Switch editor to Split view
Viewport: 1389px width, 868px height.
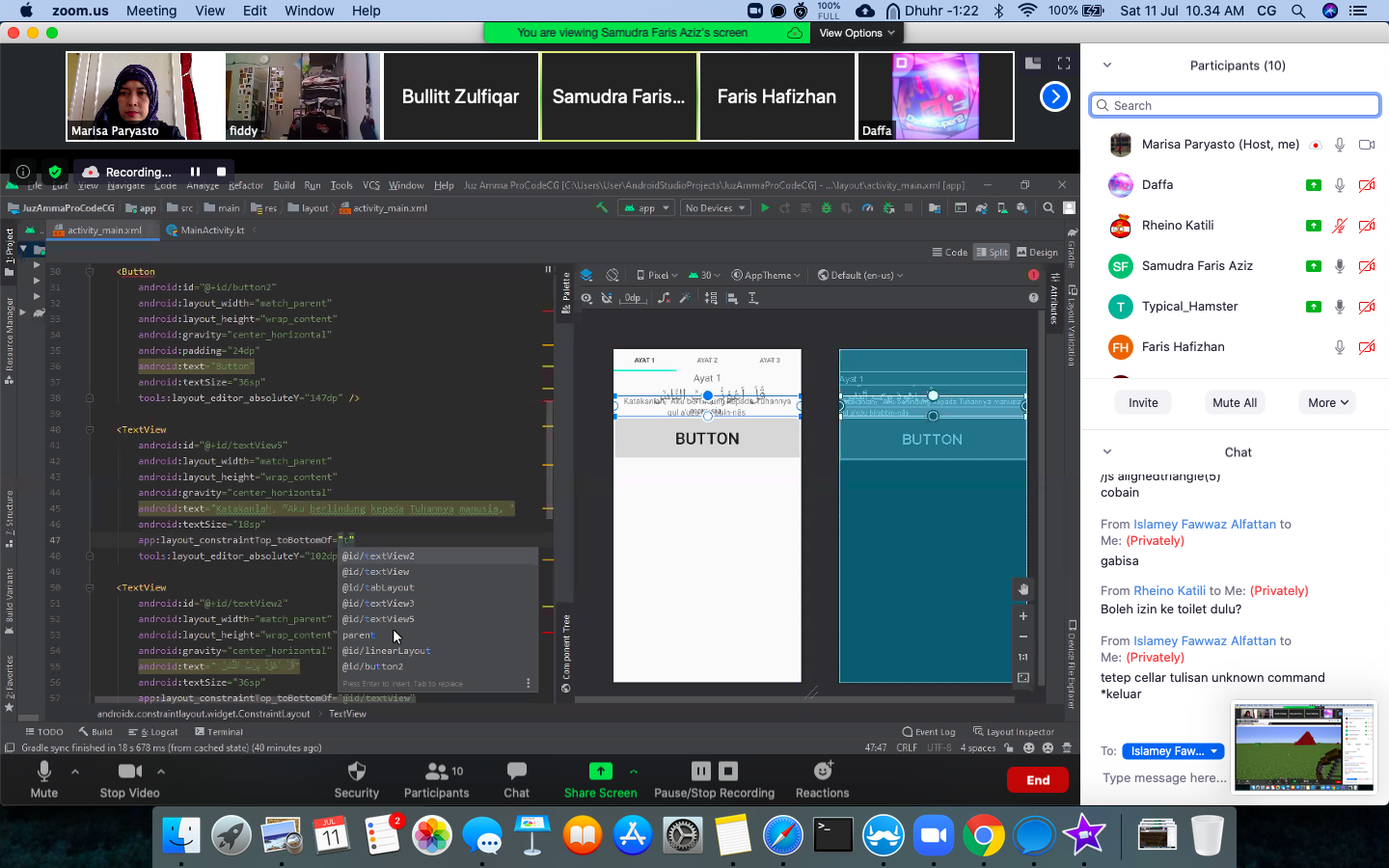992,252
